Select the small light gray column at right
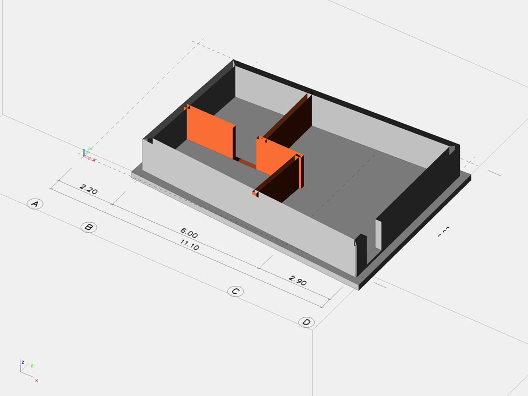 click(x=378, y=234)
